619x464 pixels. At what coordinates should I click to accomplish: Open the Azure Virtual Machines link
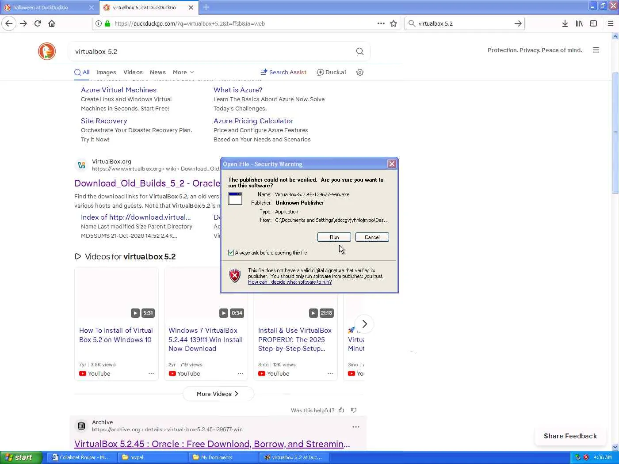tap(118, 90)
